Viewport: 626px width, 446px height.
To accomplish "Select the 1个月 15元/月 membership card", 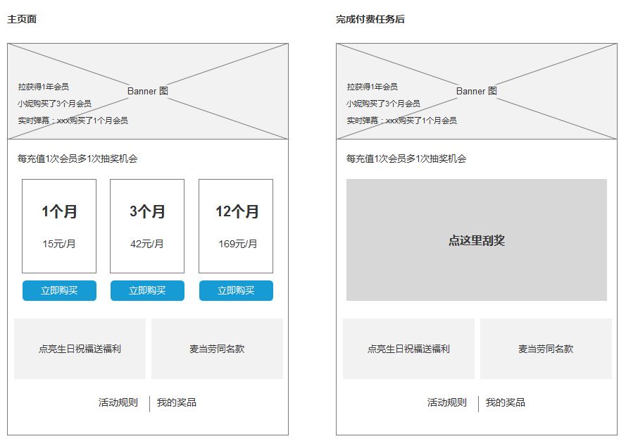I will pos(59,226).
